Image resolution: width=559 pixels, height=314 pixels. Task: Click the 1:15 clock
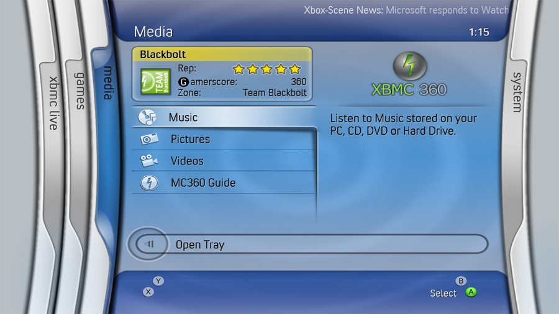click(479, 32)
